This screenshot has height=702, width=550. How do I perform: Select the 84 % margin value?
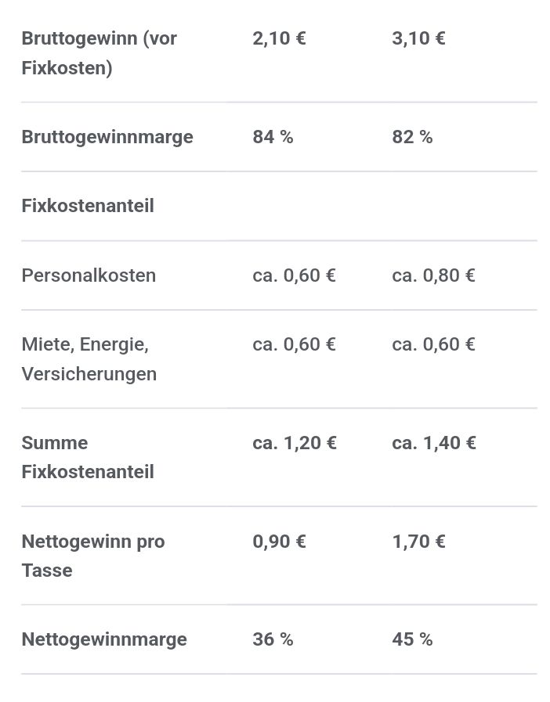pyautogui.click(x=273, y=137)
